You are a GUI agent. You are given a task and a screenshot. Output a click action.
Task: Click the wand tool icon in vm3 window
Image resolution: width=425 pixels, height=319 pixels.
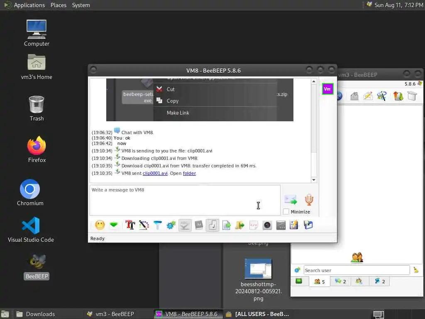[x=382, y=96]
